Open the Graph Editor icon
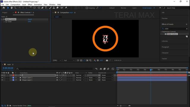The image size is (190, 107). pyautogui.click(x=113, y=69)
